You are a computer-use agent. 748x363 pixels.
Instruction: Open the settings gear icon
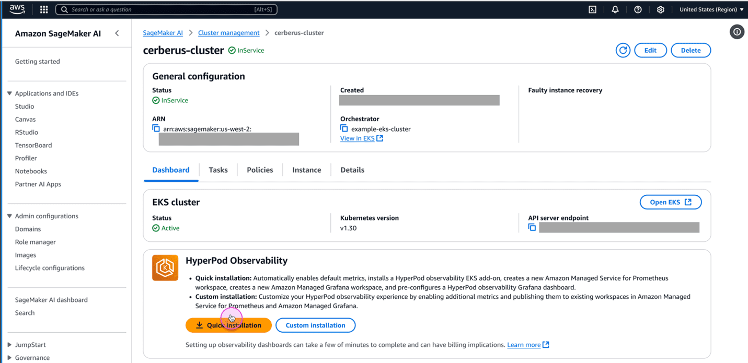pos(660,9)
